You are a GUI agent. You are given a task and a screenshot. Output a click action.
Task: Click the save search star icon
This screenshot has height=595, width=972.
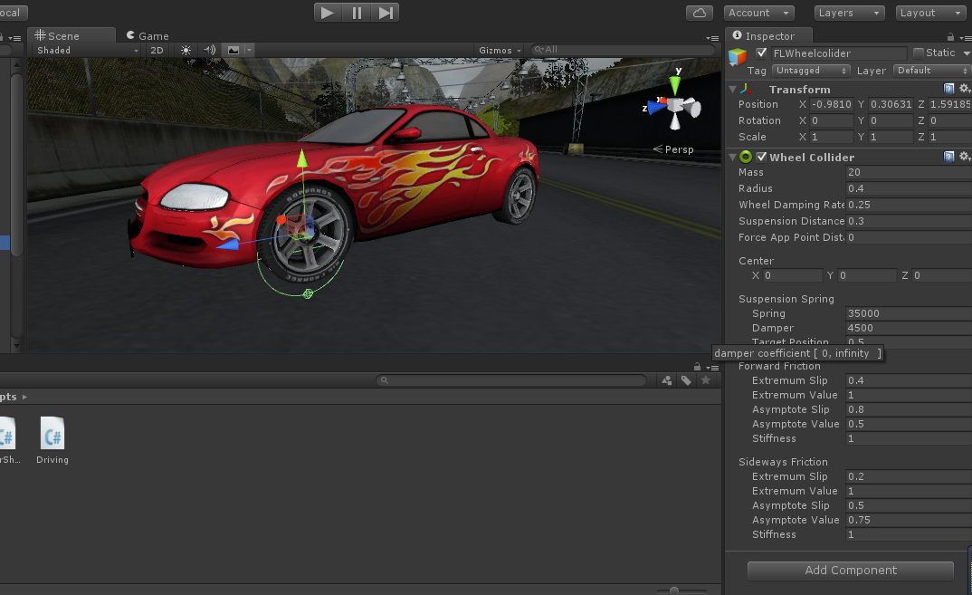pyautogui.click(x=705, y=380)
